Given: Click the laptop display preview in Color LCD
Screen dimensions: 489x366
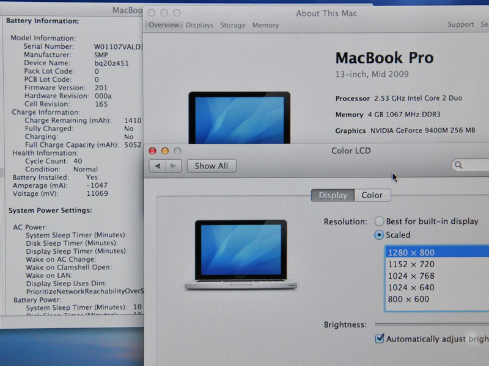Looking at the screenshot, I should click(x=241, y=254).
